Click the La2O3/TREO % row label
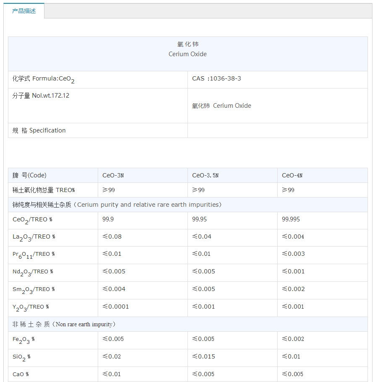375x382 pixels. pos(34,237)
